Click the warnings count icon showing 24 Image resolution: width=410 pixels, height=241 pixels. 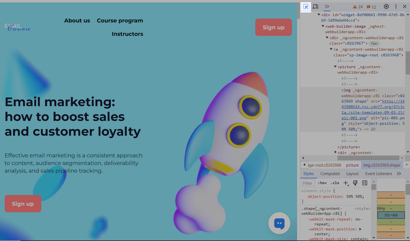point(358,7)
